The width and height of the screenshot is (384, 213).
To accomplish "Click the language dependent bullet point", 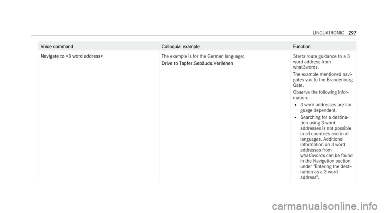I will coord(326,107).
